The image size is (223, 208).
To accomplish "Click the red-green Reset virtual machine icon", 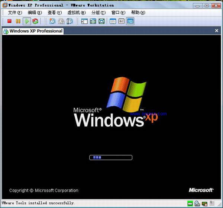I will (x=35, y=21).
